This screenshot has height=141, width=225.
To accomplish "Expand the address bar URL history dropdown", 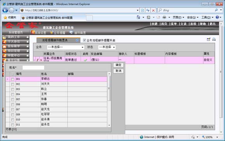I will pos(138,10).
